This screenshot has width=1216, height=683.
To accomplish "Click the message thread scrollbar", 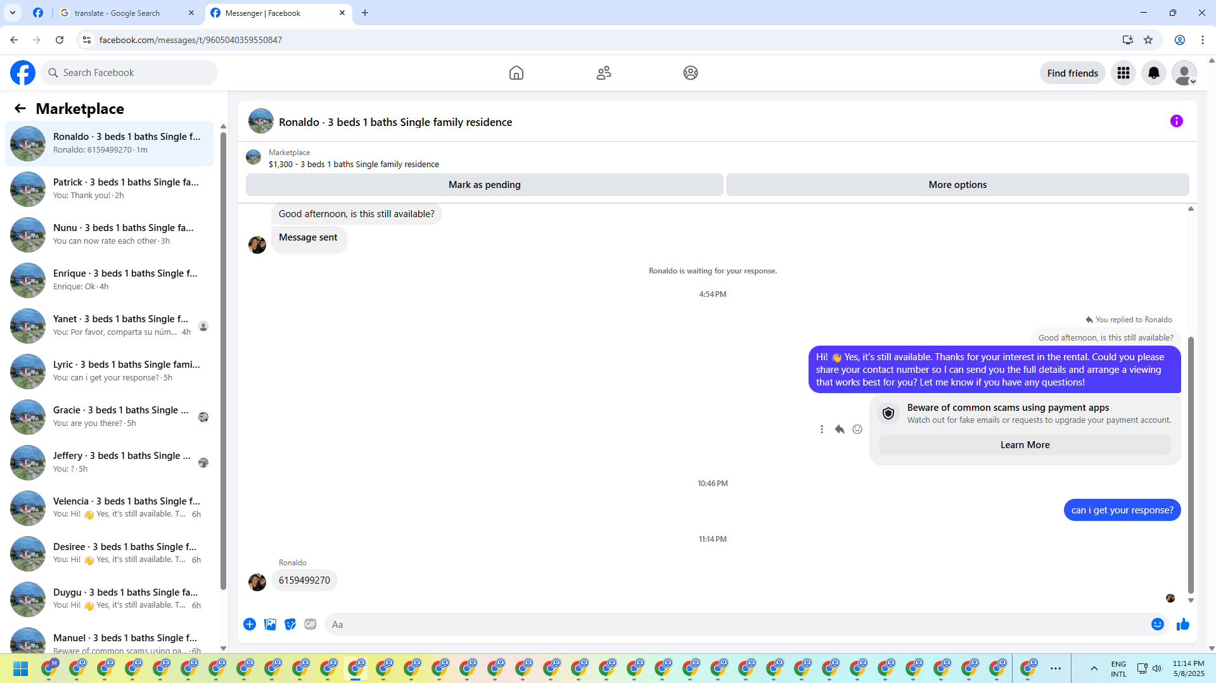I will coord(1191,465).
